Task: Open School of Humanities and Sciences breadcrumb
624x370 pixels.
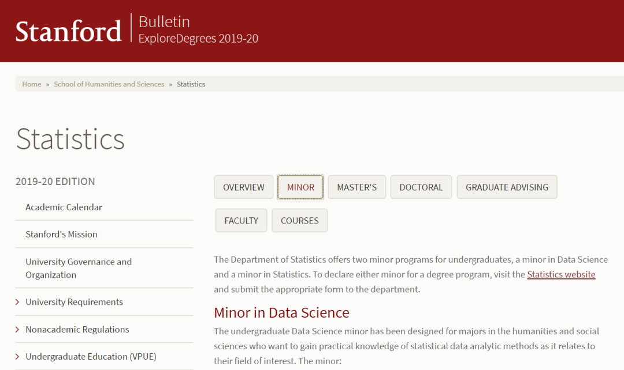Action: (109, 84)
